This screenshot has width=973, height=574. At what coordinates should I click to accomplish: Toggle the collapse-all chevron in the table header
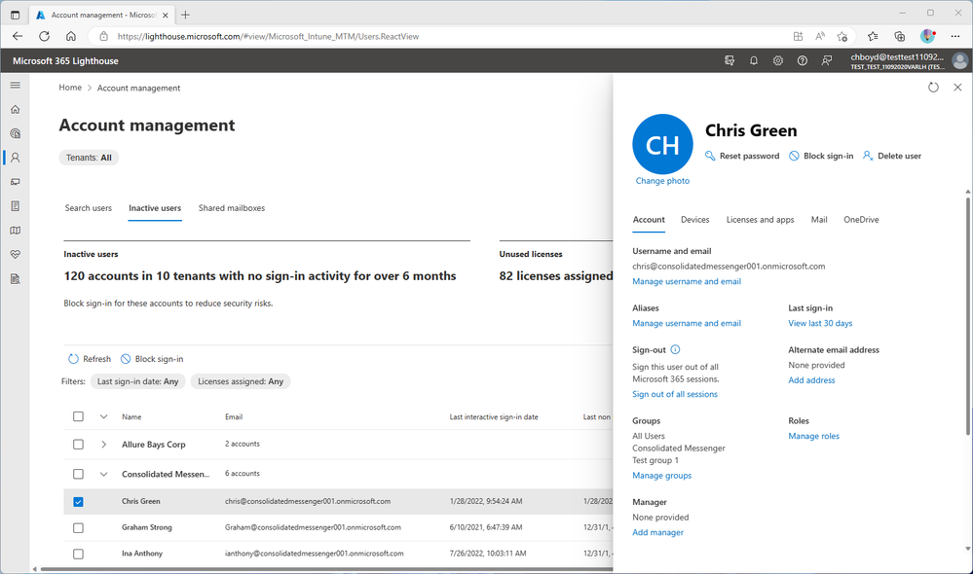[x=103, y=416]
